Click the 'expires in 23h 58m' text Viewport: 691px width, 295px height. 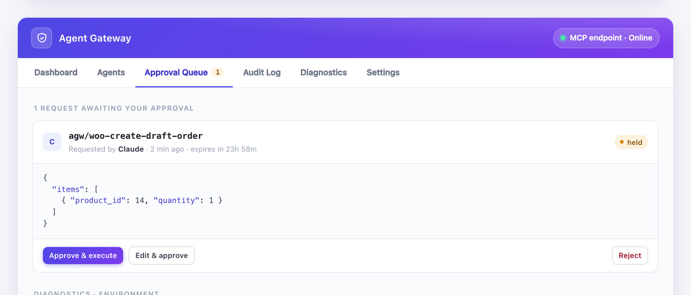pyautogui.click(x=224, y=149)
